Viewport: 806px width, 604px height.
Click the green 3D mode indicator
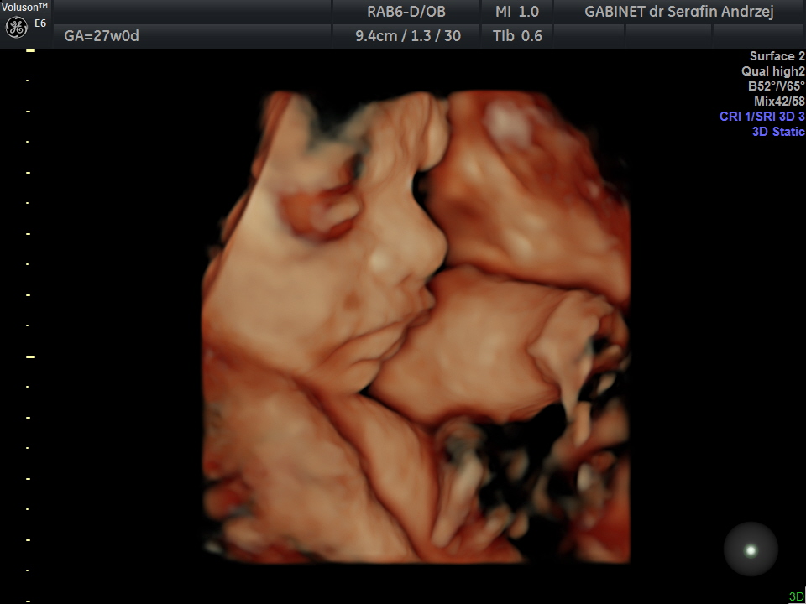[796, 596]
